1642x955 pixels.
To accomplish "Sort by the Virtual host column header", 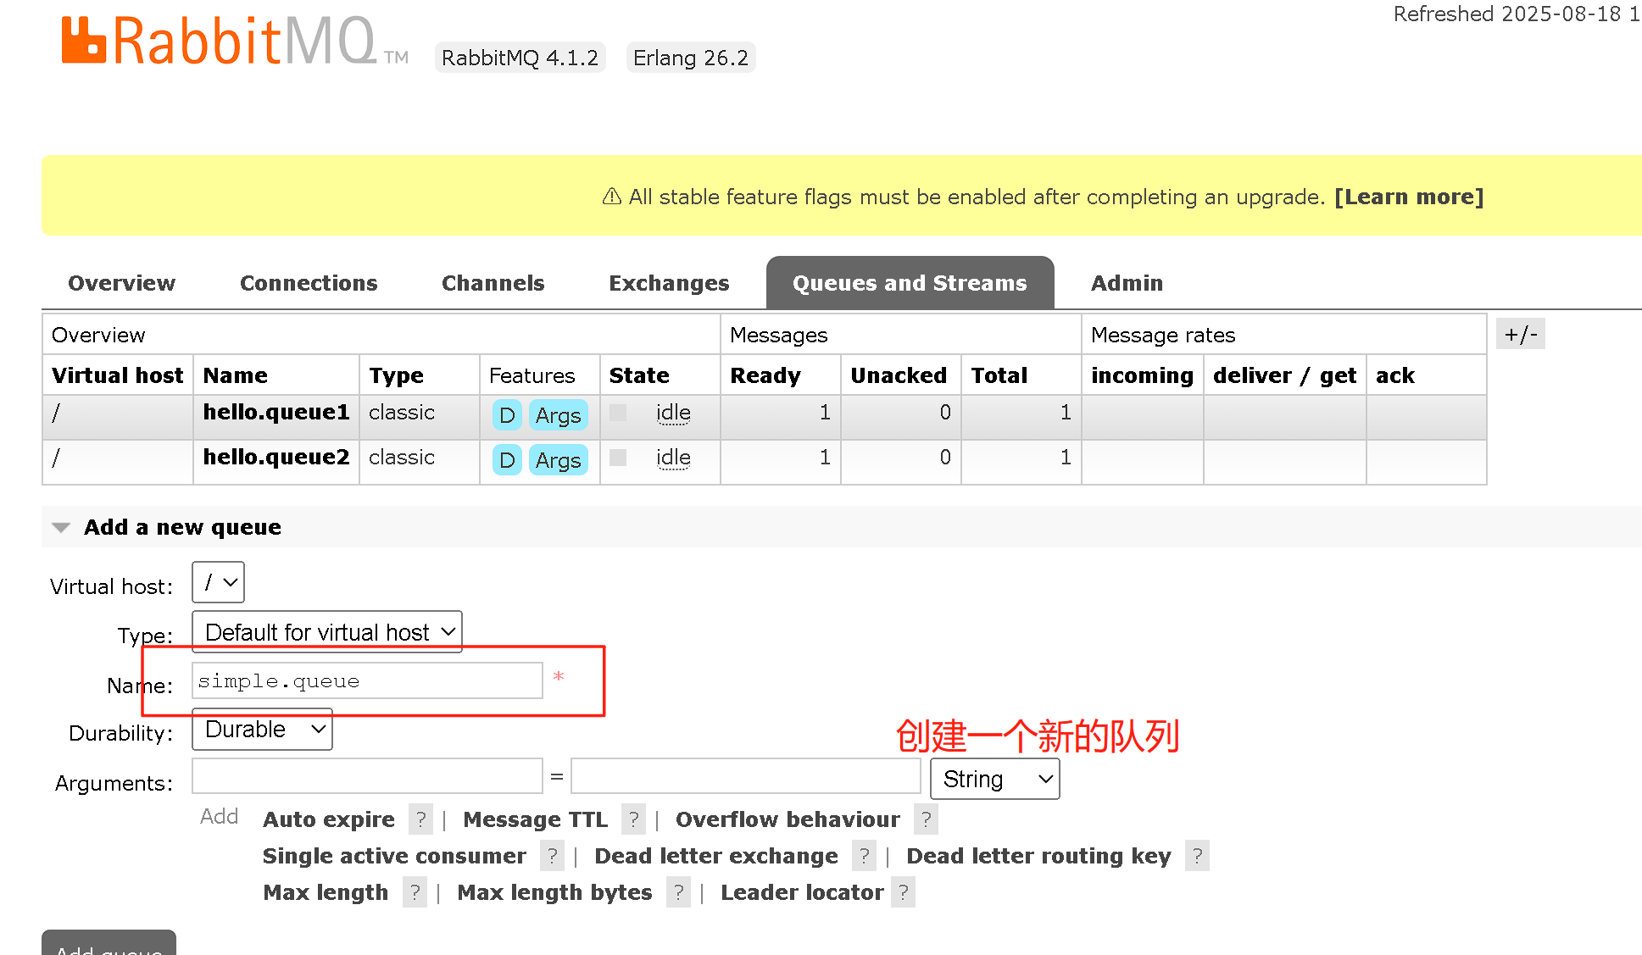I will [x=117, y=375].
